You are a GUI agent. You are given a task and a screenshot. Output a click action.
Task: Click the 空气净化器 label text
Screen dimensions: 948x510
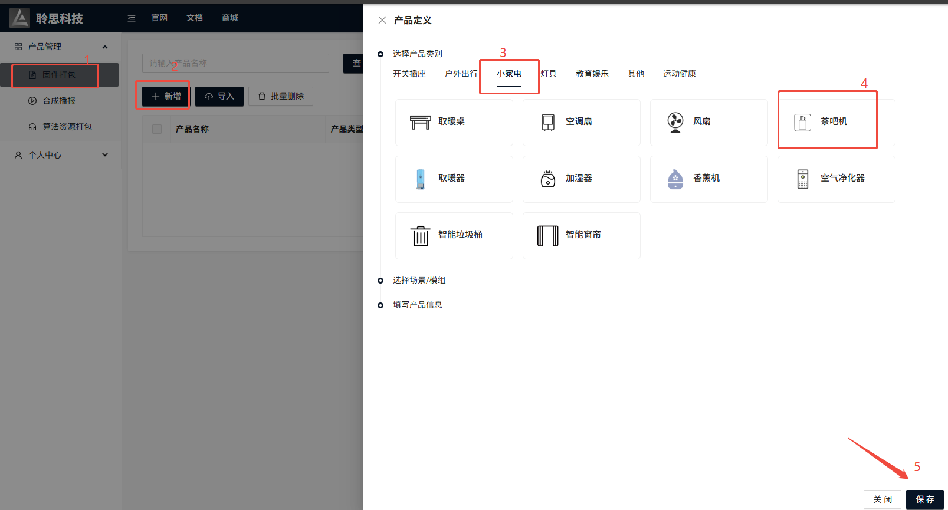point(842,178)
